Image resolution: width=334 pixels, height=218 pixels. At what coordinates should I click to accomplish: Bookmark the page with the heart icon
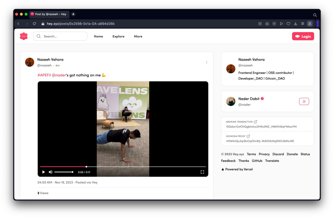click(x=288, y=24)
